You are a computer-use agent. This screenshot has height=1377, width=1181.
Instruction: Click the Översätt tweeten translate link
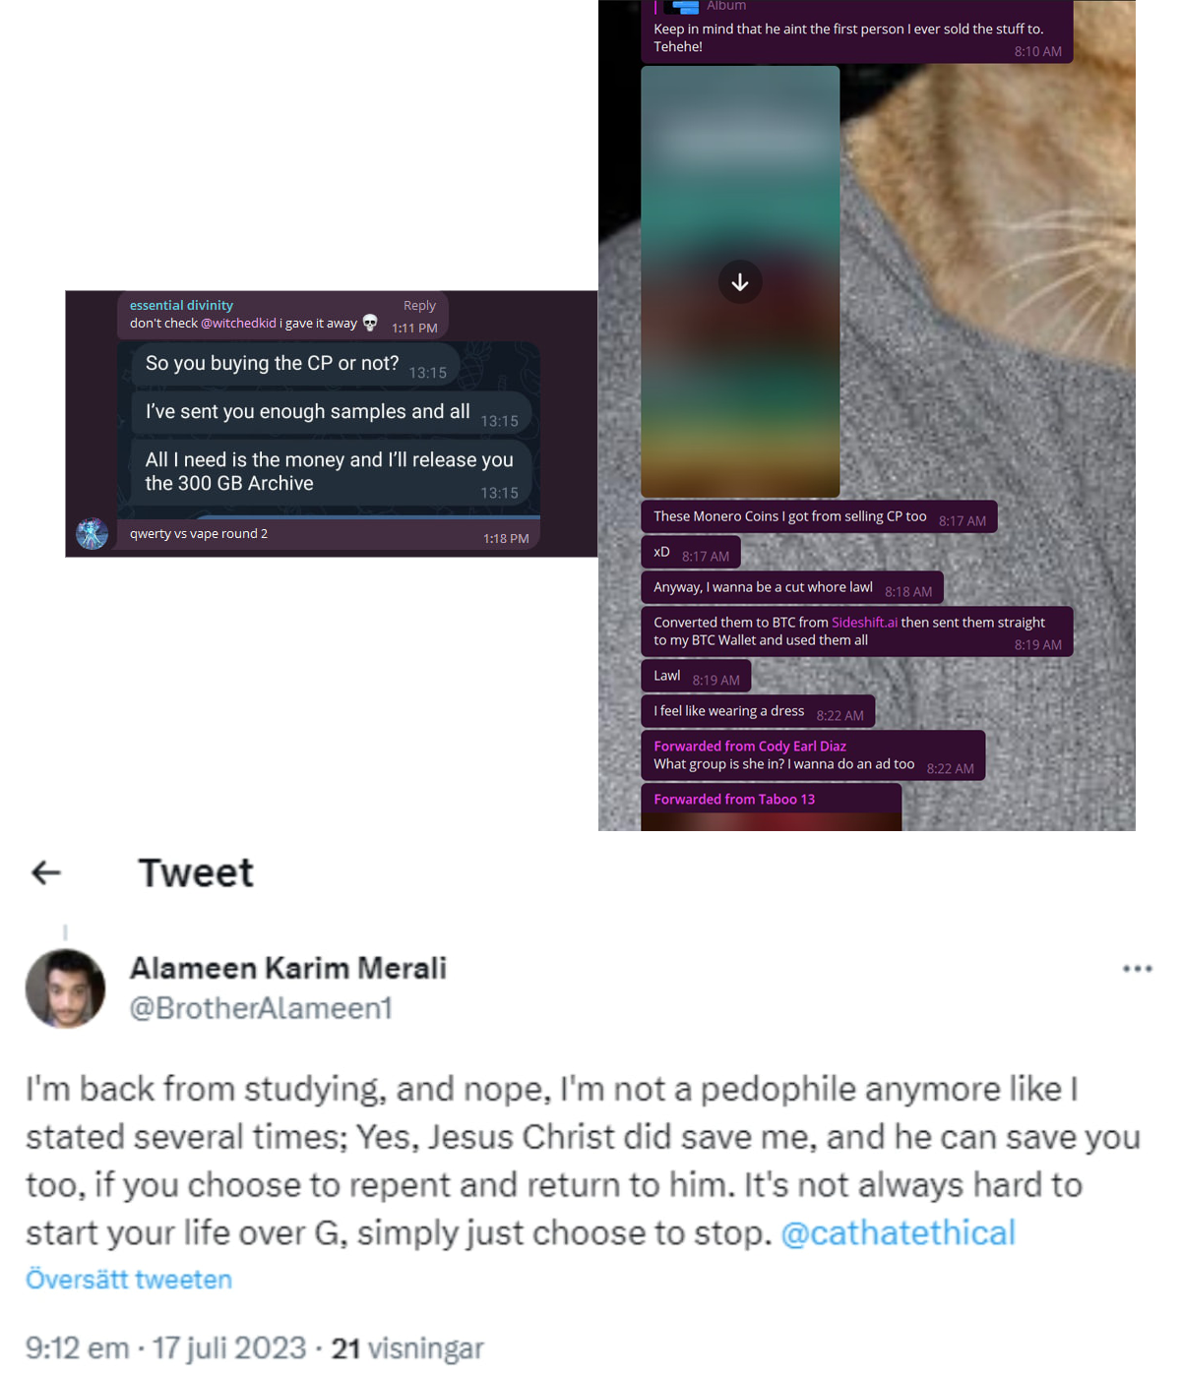tap(129, 1280)
